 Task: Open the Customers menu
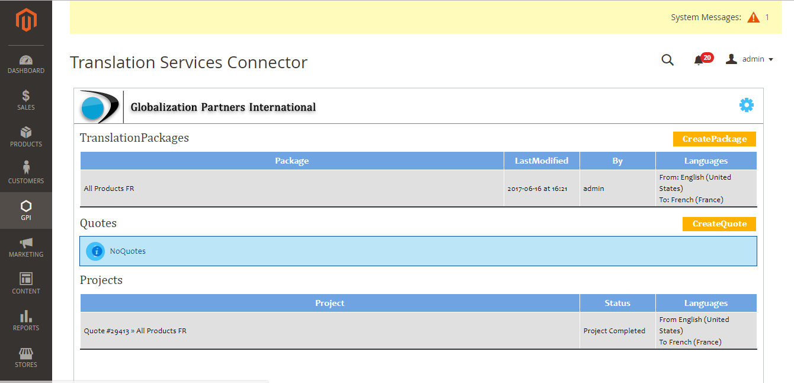point(26,174)
